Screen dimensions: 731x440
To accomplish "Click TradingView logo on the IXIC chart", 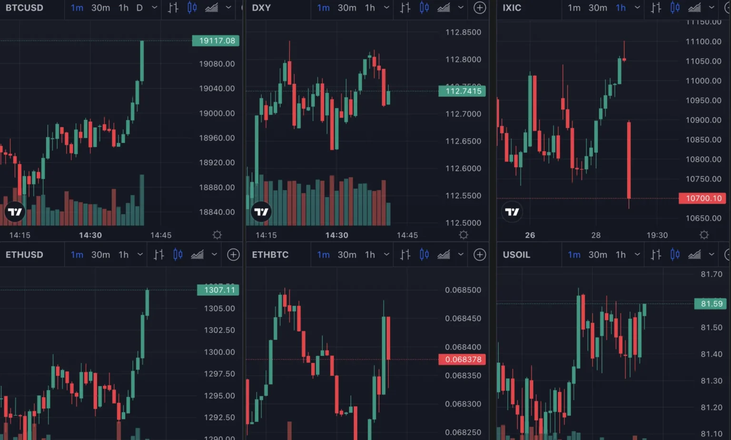I will [512, 212].
